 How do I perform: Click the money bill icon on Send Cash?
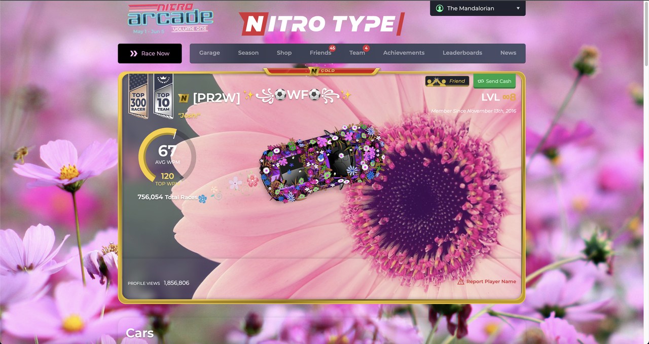pos(481,81)
